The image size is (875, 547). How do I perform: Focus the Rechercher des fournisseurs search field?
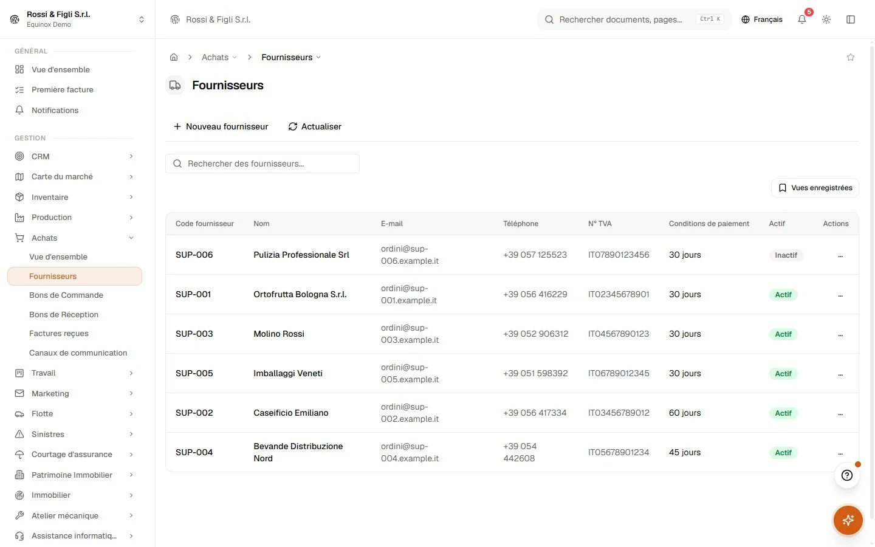(262, 163)
